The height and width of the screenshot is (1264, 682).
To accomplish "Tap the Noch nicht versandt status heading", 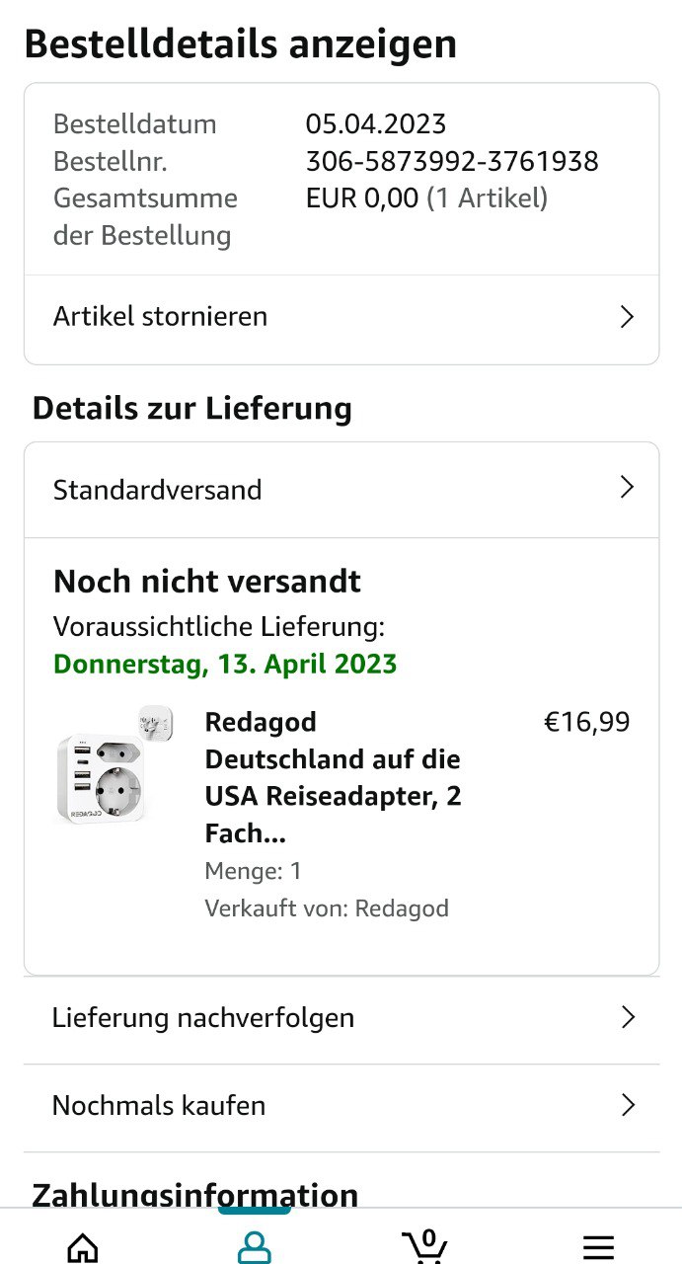I will pos(207,582).
